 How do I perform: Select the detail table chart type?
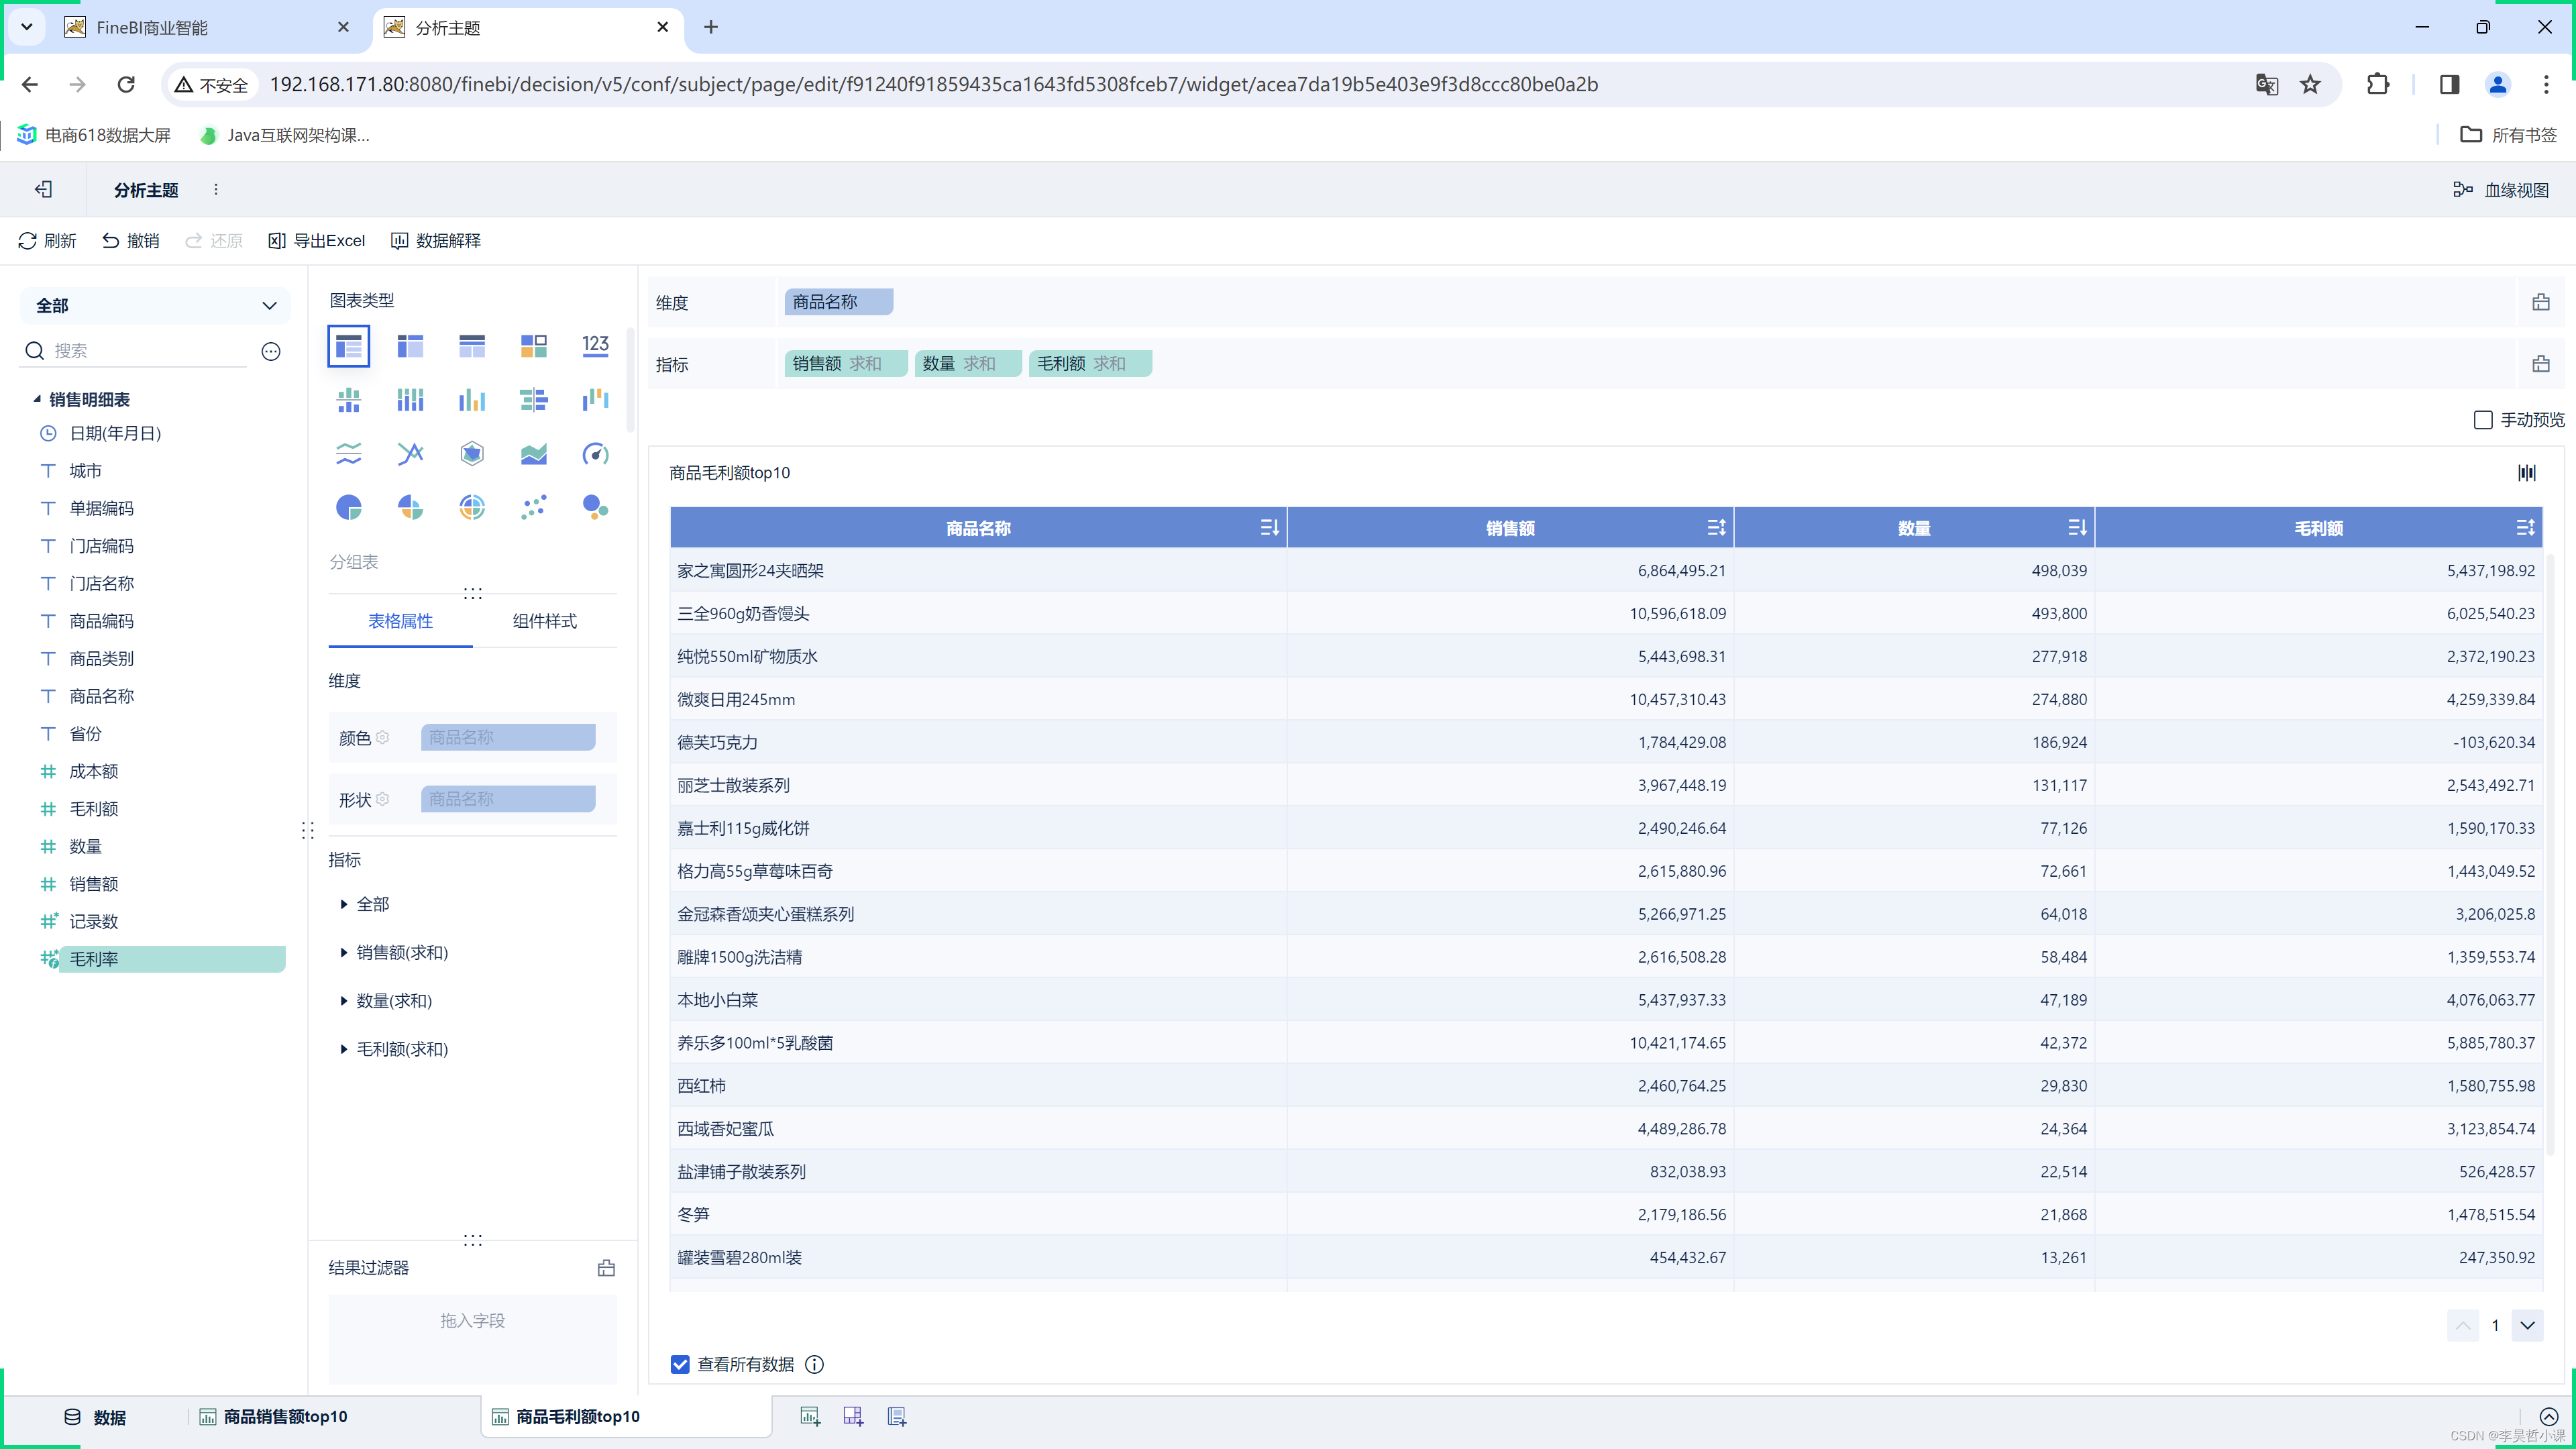pos(472,346)
